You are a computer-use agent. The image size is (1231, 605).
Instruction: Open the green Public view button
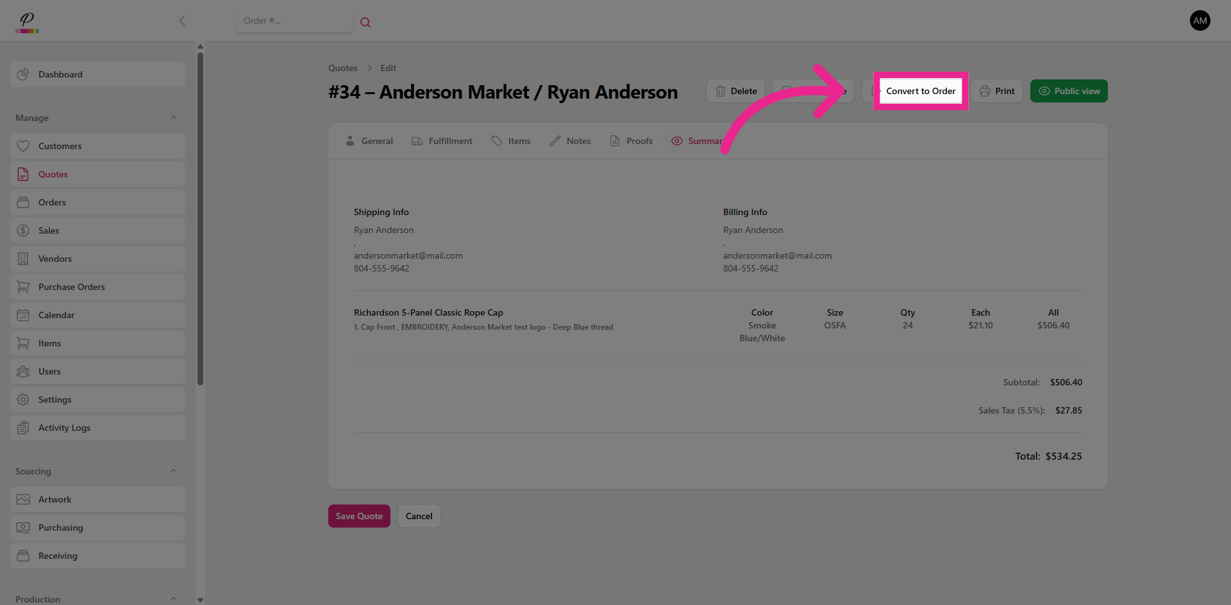point(1069,91)
